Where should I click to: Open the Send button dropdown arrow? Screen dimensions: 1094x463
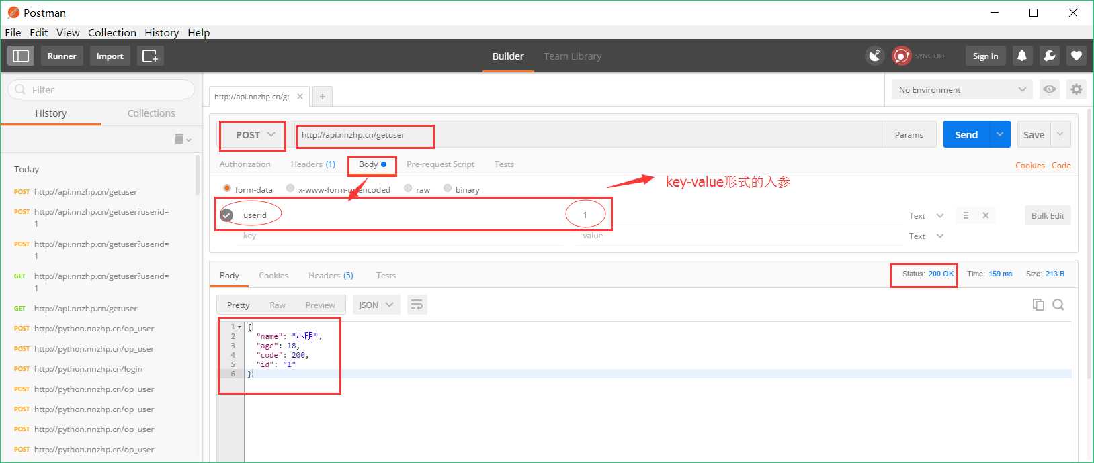click(x=999, y=134)
